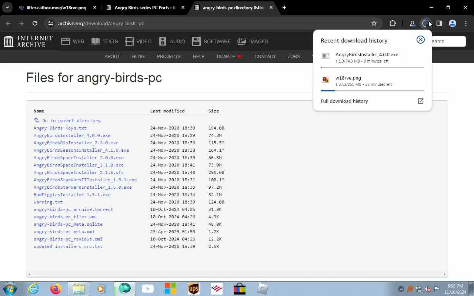Open Angry Birds Keys.txt
474x296 pixels.
60,128
